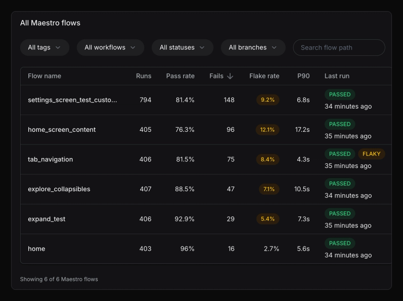This screenshot has height=301, width=403.
Task: Click the 4.3s P90 value
Action: pyautogui.click(x=303, y=160)
